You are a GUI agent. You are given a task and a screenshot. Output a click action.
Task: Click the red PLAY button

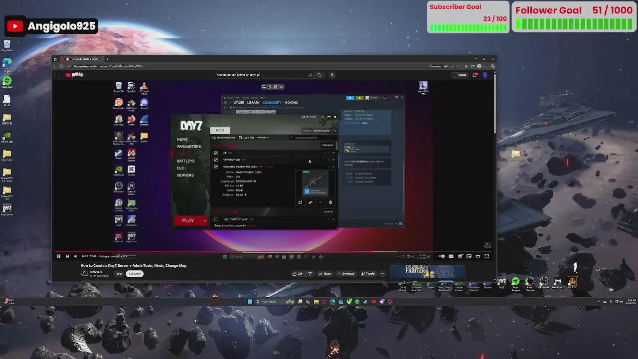(188, 220)
